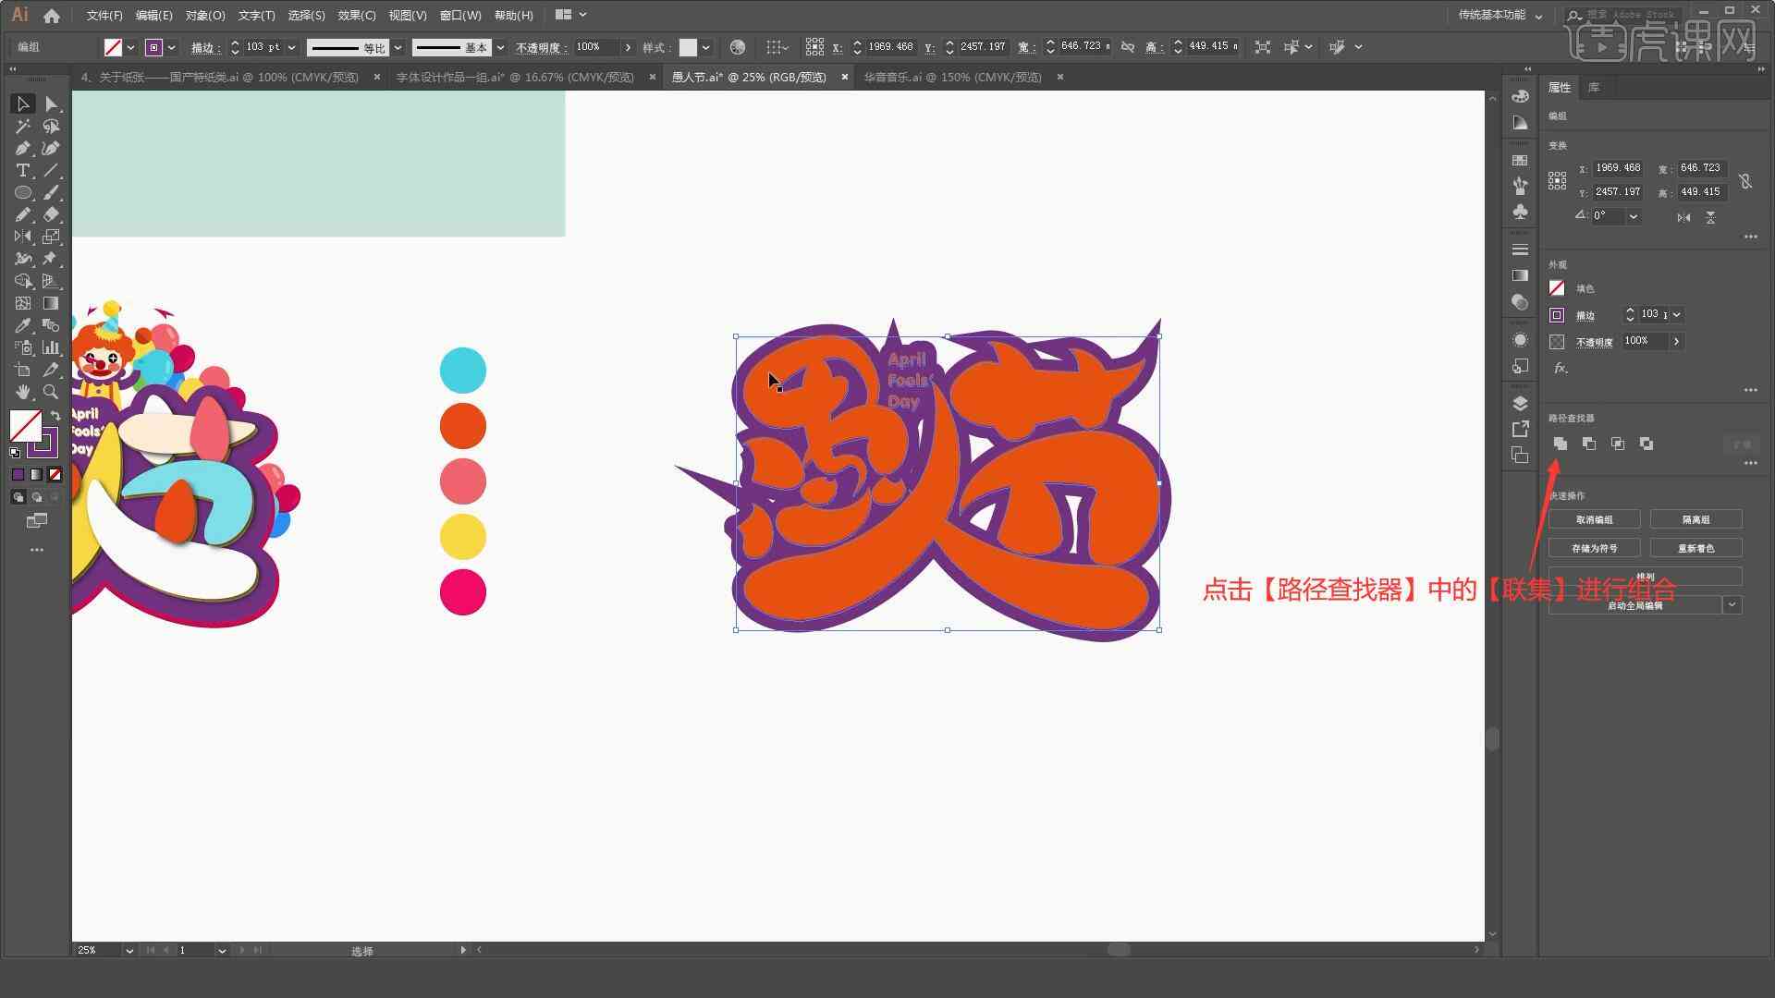1775x998 pixels.
Task: Select the Paintbrush tool
Action: tap(52, 193)
